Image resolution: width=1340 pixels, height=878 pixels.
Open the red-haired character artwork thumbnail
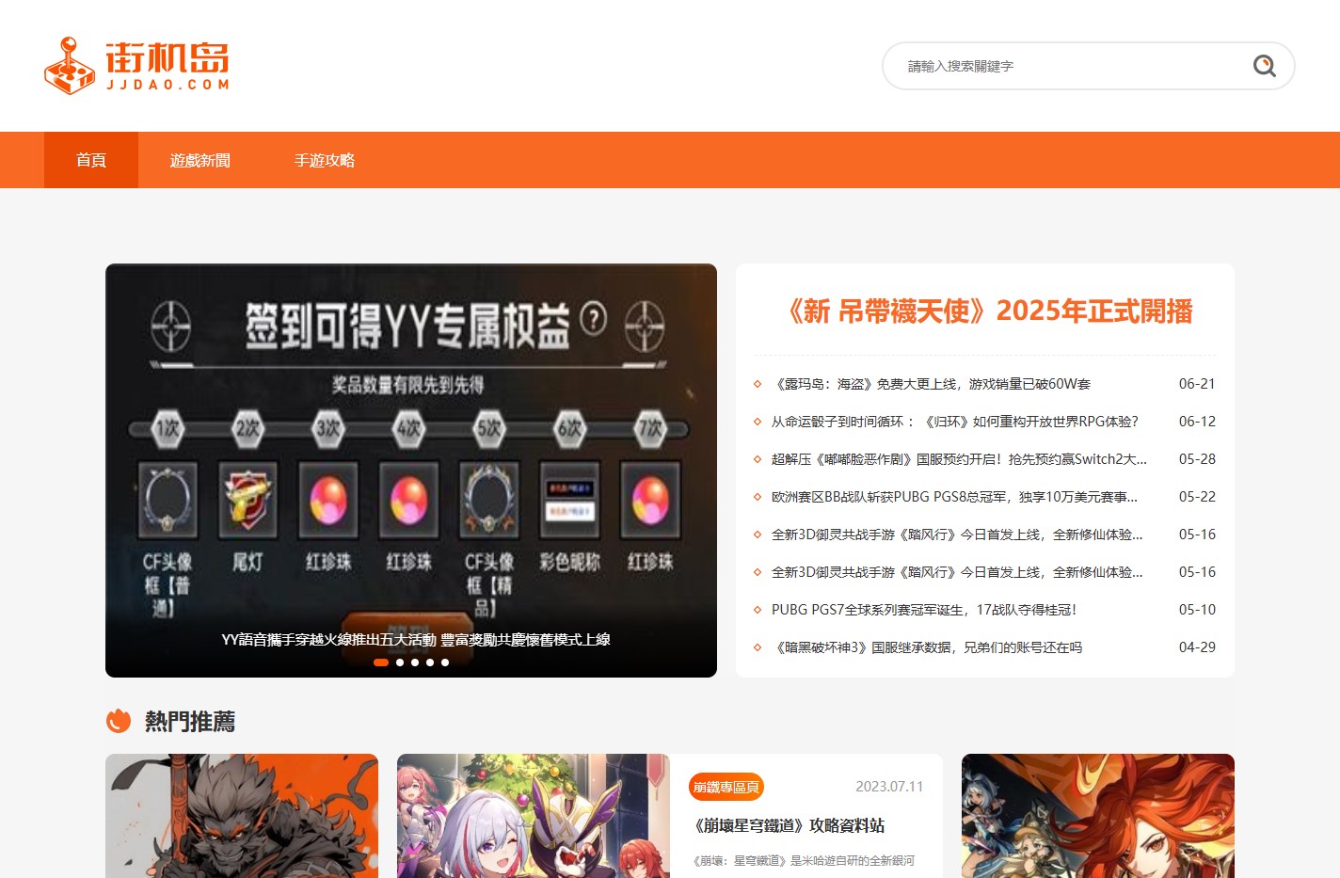coord(1098,816)
